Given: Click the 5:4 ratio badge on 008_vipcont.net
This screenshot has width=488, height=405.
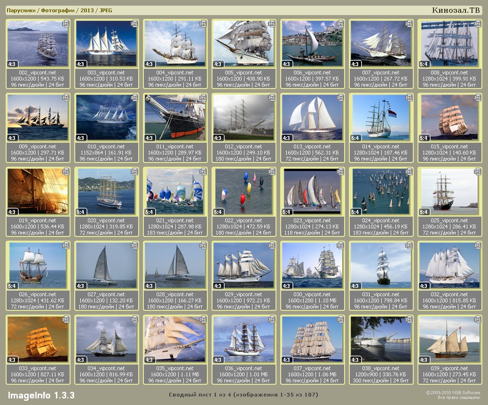Looking at the screenshot, I should coord(424,64).
